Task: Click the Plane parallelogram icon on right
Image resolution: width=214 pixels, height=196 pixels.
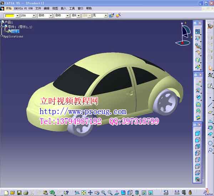Action: pos(210,112)
